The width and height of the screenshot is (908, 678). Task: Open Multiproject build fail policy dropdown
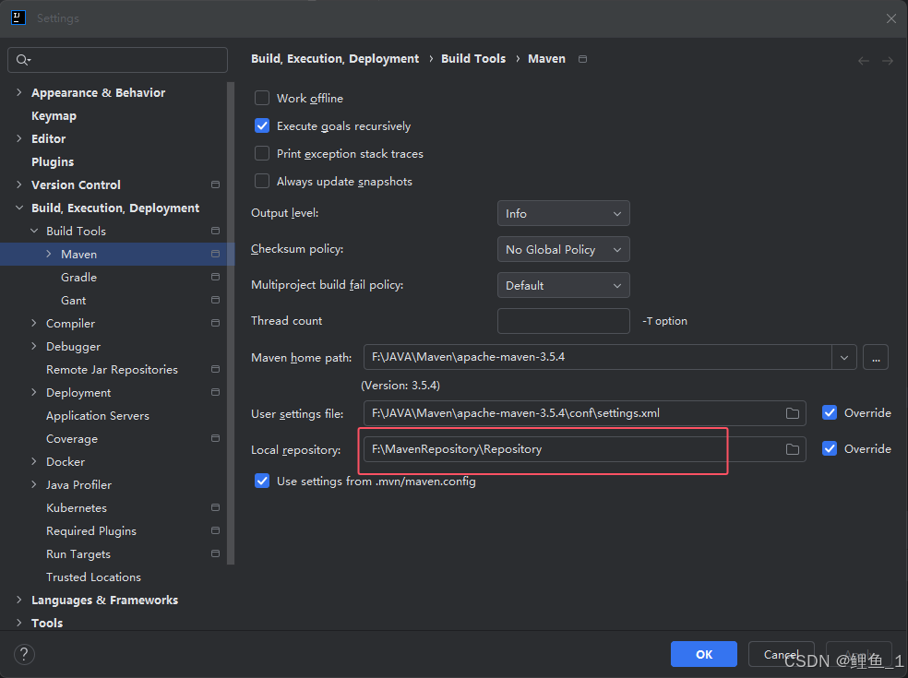tap(564, 285)
